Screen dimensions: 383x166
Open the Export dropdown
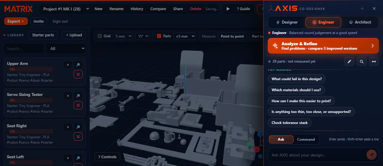point(16,21)
